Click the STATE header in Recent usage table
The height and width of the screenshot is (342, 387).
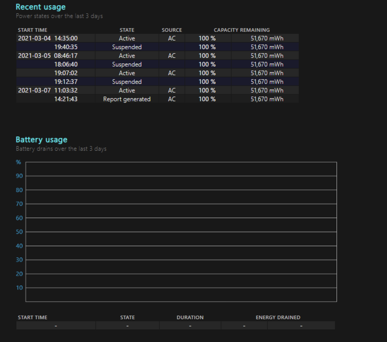[x=127, y=30]
